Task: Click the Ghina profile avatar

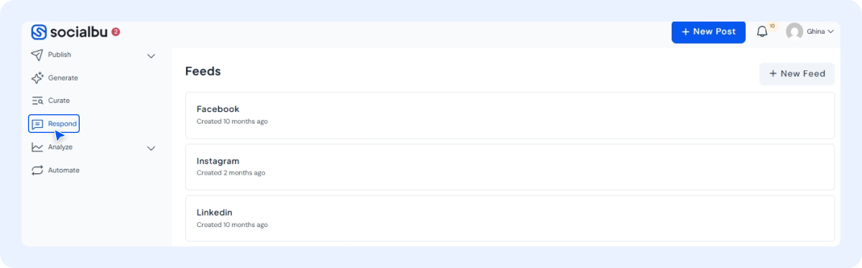Action: point(794,32)
